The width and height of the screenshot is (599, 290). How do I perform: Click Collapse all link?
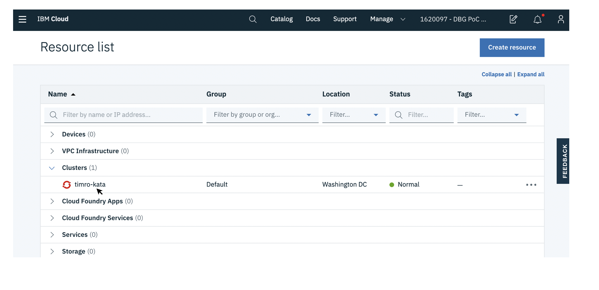click(496, 74)
